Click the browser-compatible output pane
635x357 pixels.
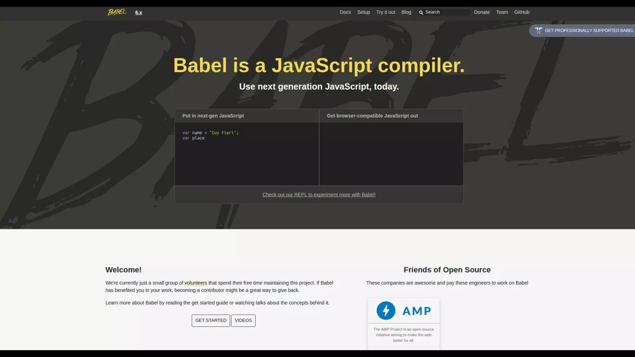[391, 154]
